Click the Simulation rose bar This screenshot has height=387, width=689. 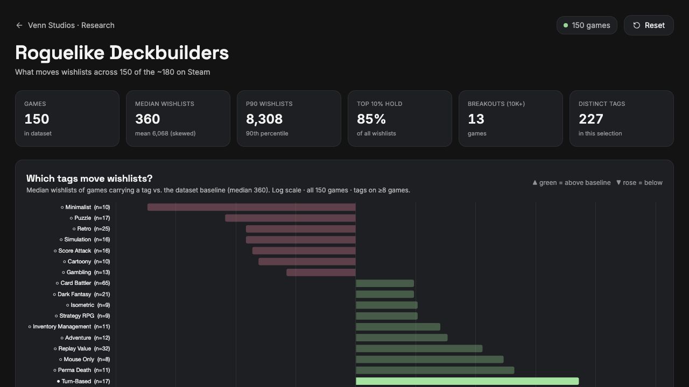tap(301, 240)
